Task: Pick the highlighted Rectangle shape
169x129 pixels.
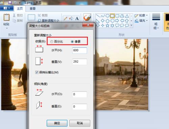Action: [112, 16]
